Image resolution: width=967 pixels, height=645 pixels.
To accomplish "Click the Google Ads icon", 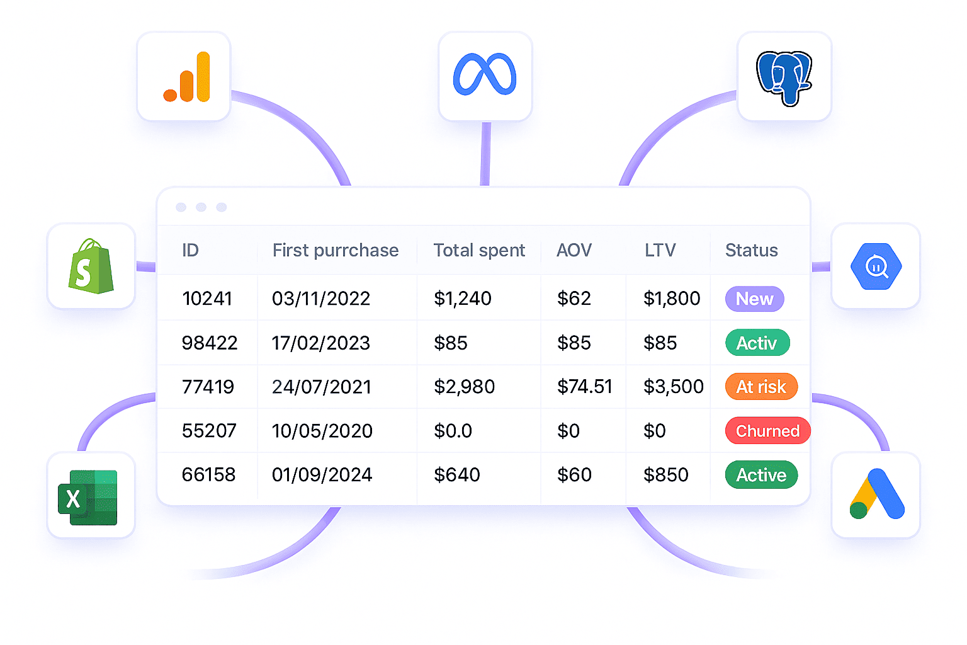I will coord(876,495).
